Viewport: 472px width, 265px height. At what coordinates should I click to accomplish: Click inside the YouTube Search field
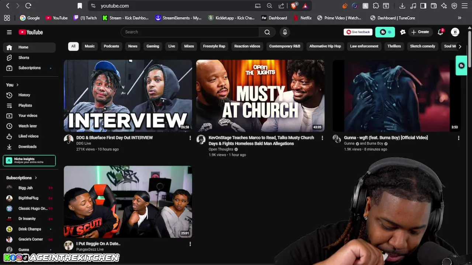[x=190, y=32]
